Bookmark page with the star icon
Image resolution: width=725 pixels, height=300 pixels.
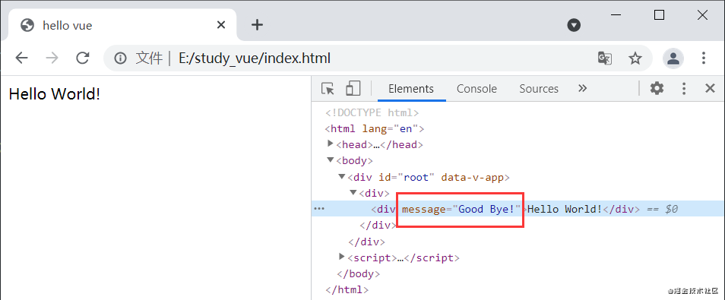635,58
